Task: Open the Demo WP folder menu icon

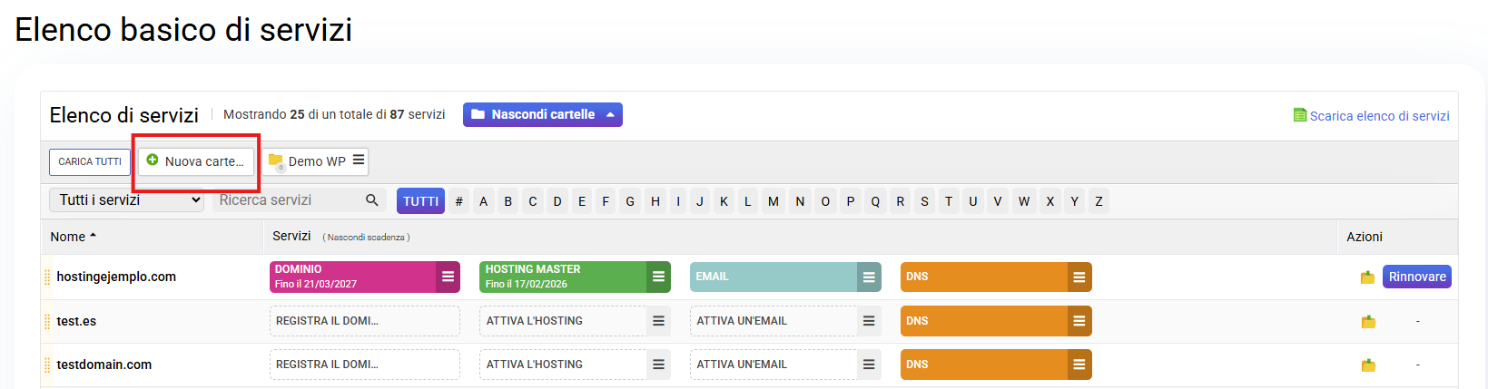Action: 359,160
